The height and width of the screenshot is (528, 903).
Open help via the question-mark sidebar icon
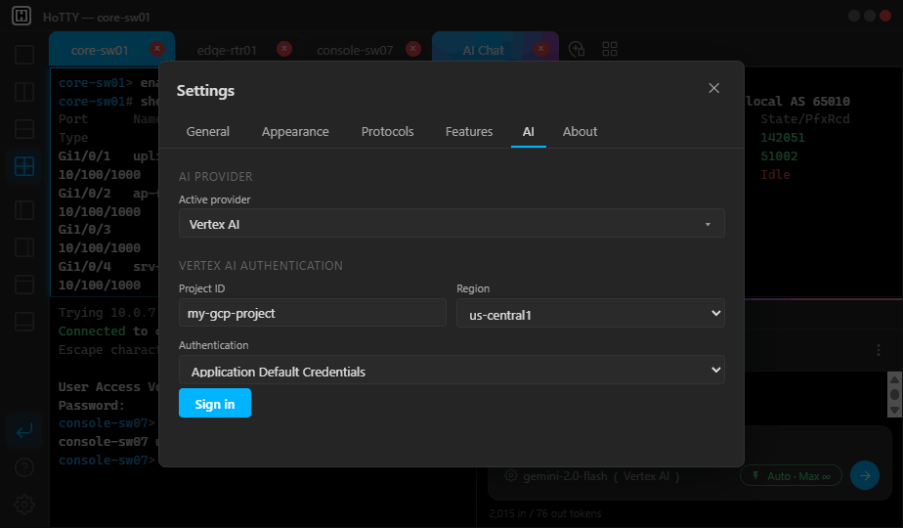point(24,467)
